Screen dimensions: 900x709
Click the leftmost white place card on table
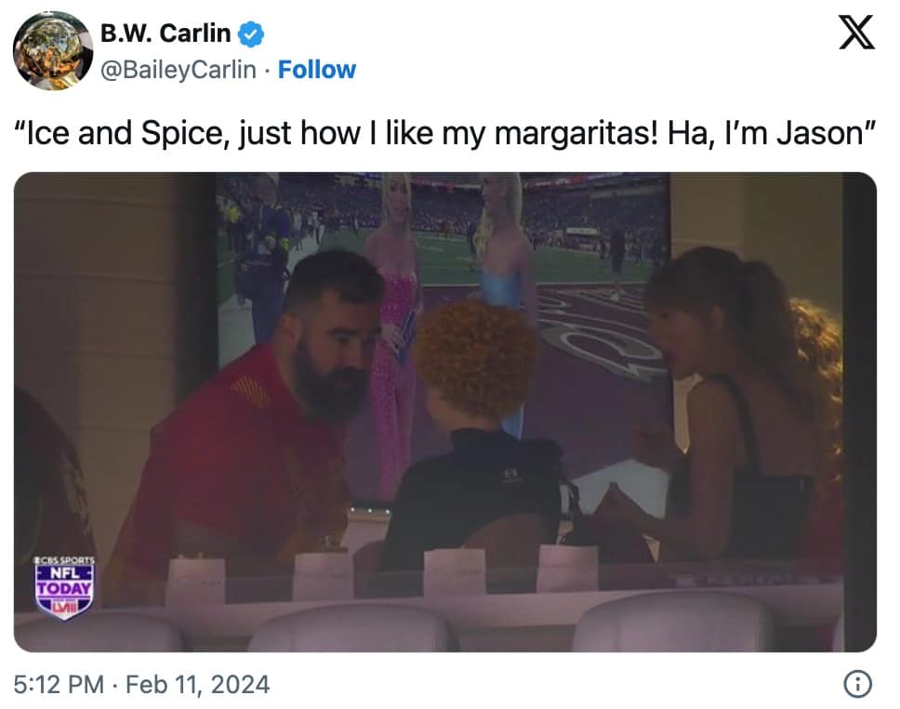pos(195,581)
